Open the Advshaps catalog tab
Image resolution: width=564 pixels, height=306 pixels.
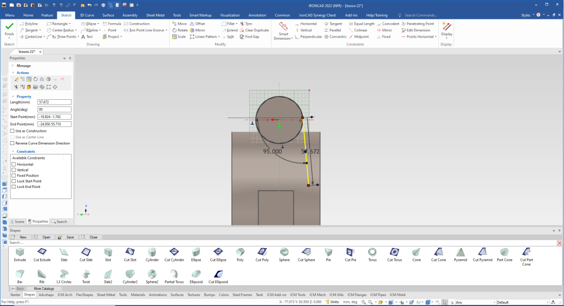pyautogui.click(x=46, y=294)
